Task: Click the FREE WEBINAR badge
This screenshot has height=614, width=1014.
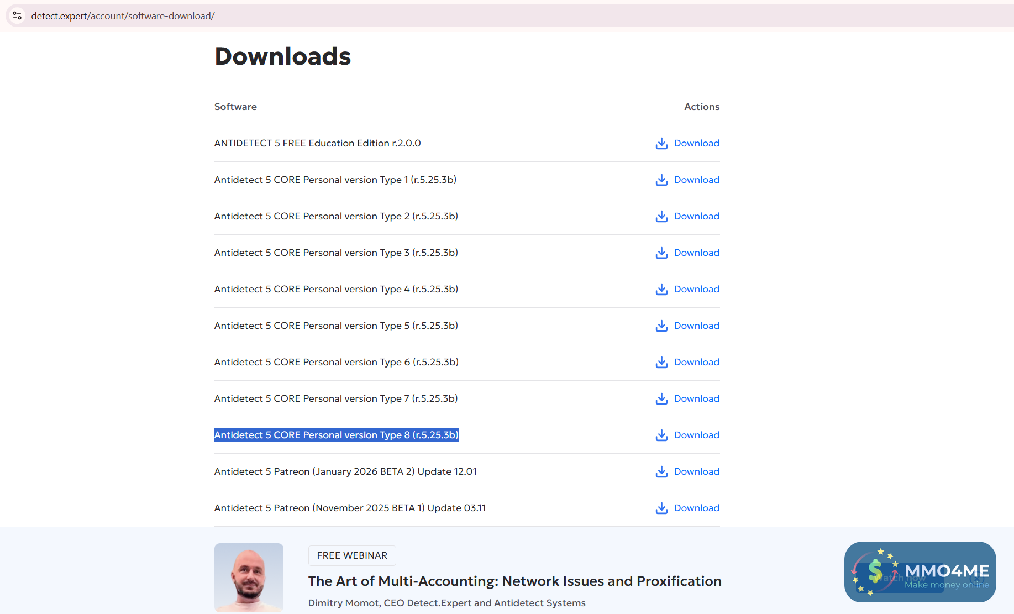Action: [x=352, y=555]
